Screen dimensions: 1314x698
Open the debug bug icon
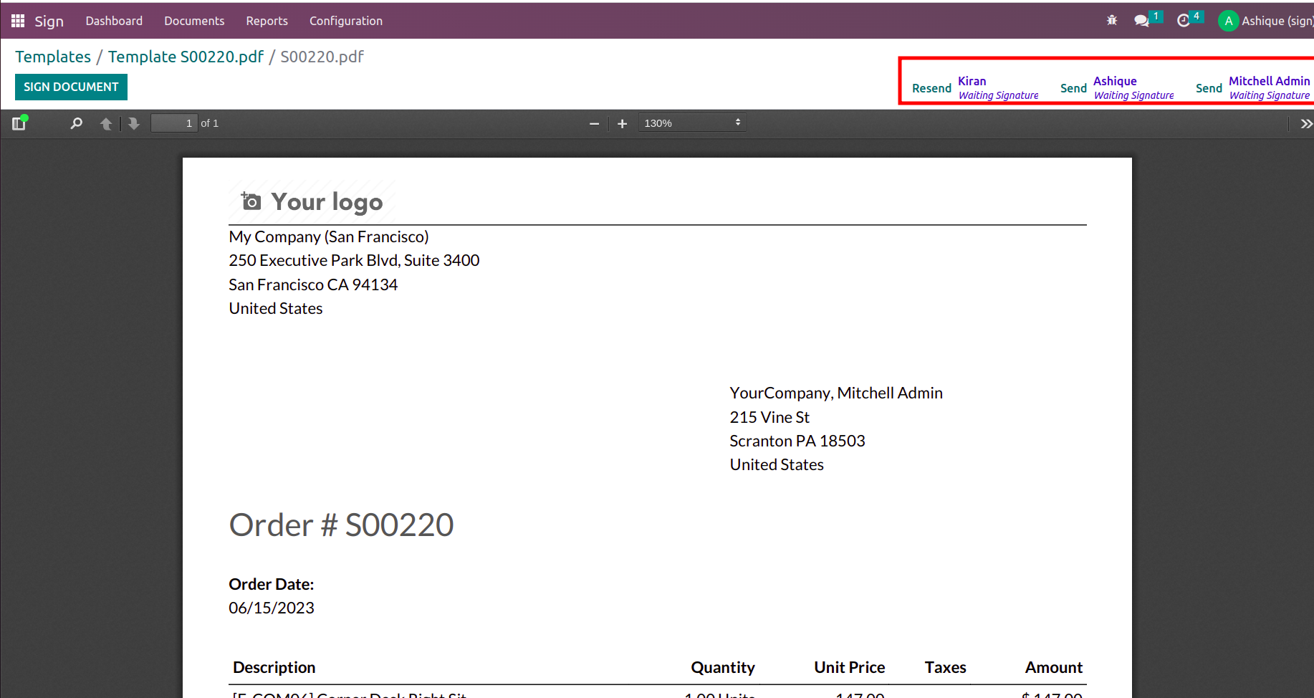[1112, 20]
